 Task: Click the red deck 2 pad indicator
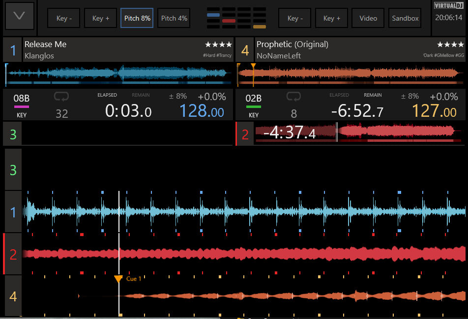click(229, 21)
